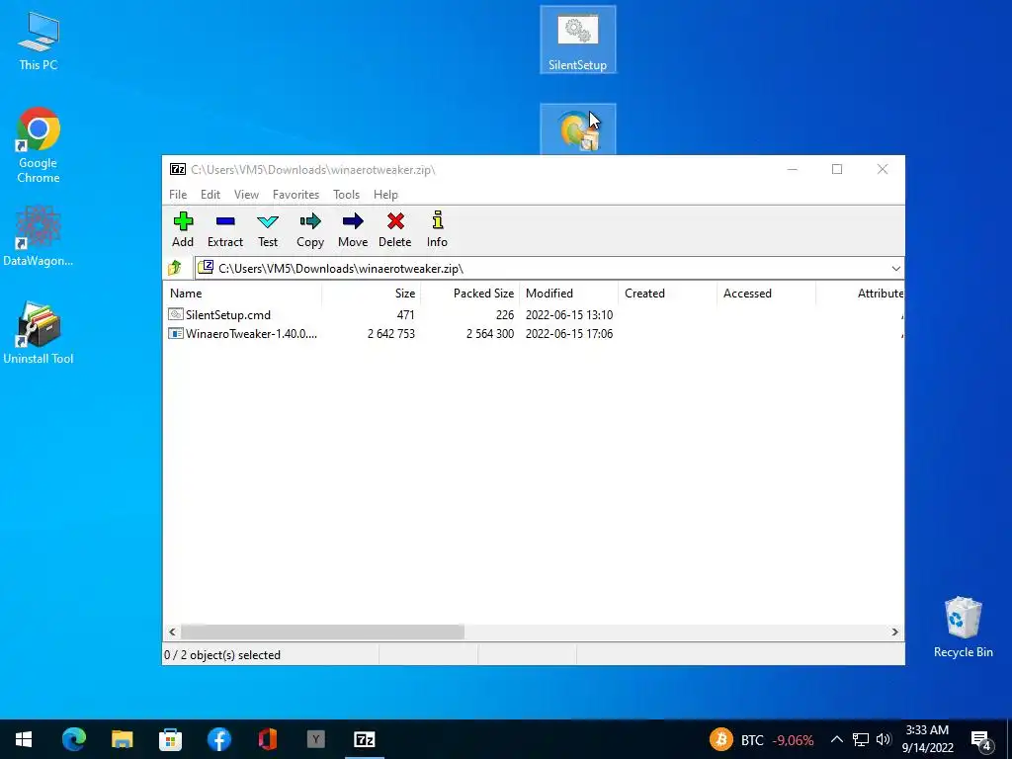Click the 2 564 300 packed size
The width and height of the screenshot is (1012, 759).
click(490, 334)
